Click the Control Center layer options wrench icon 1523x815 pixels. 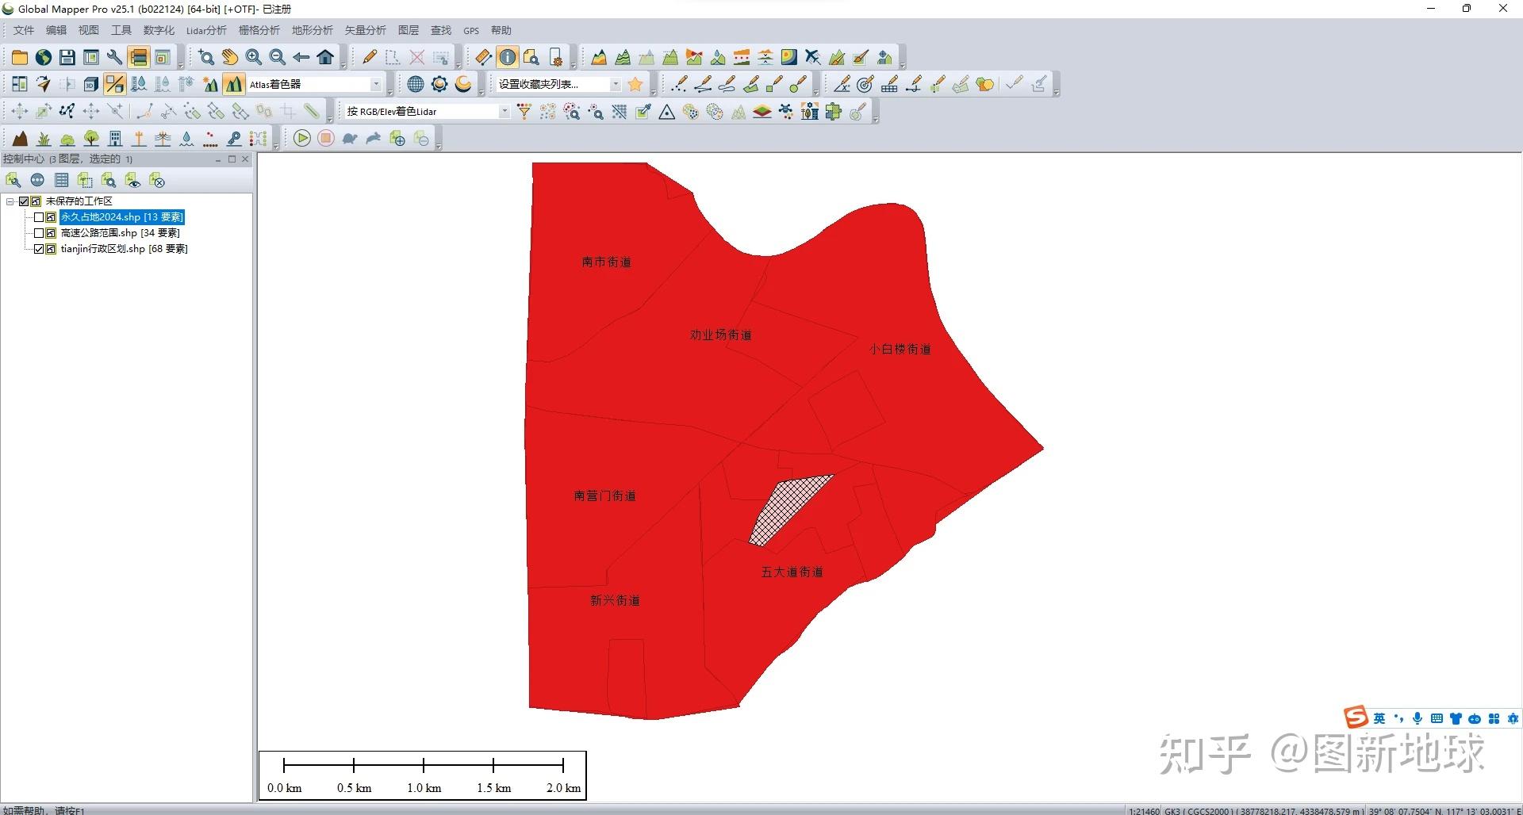[x=13, y=181]
